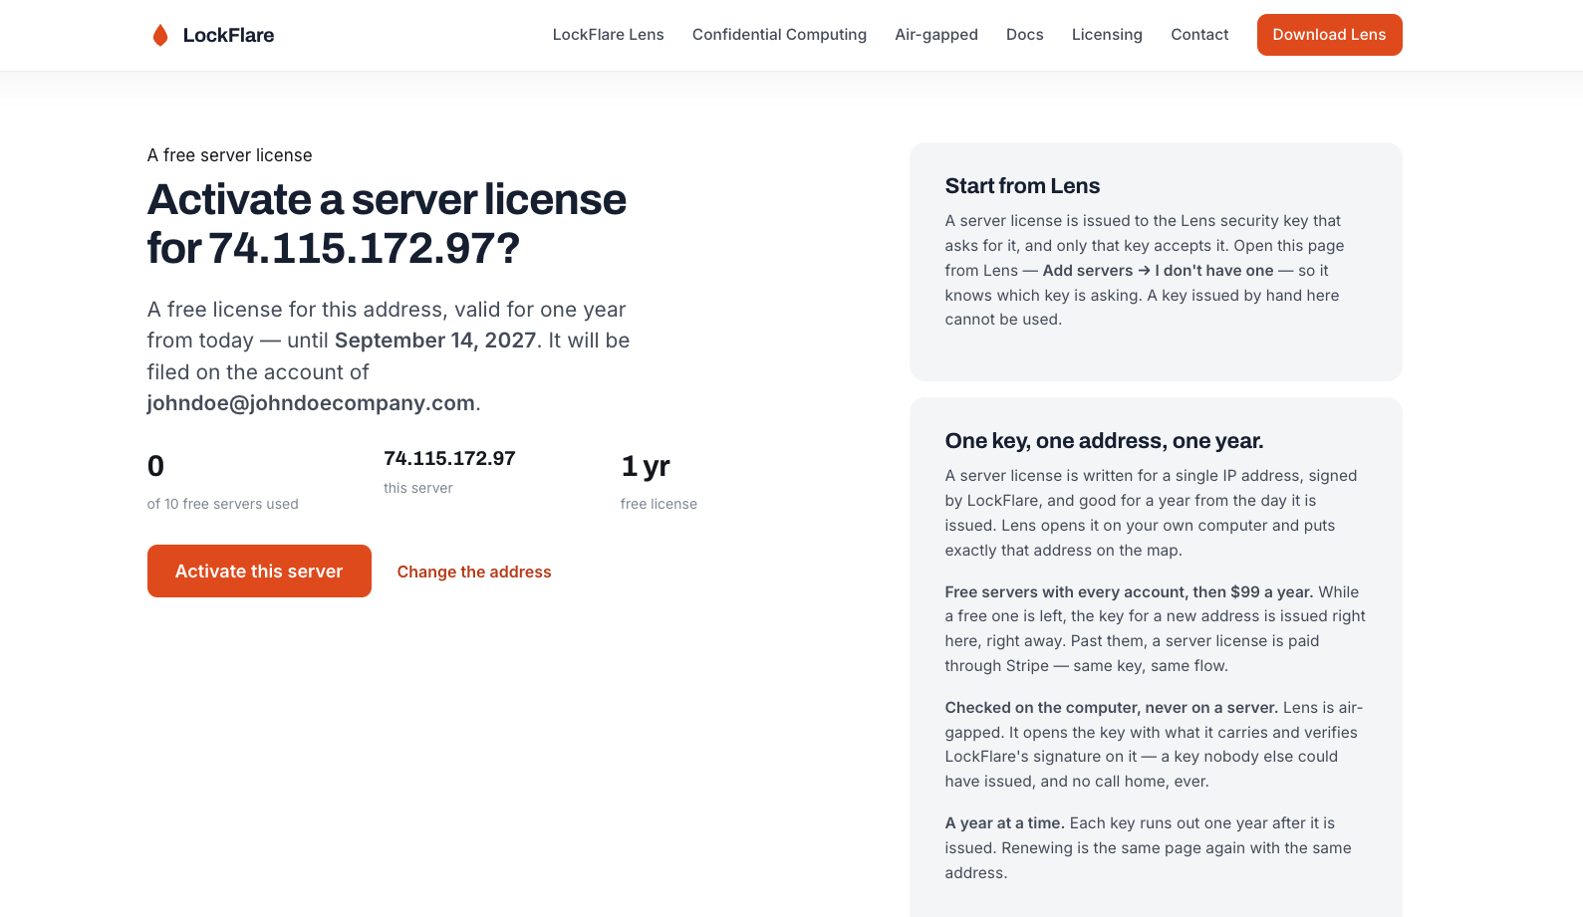Click the email johndoe@johndoecompany.com
This screenshot has width=1583, height=917.
311,403
